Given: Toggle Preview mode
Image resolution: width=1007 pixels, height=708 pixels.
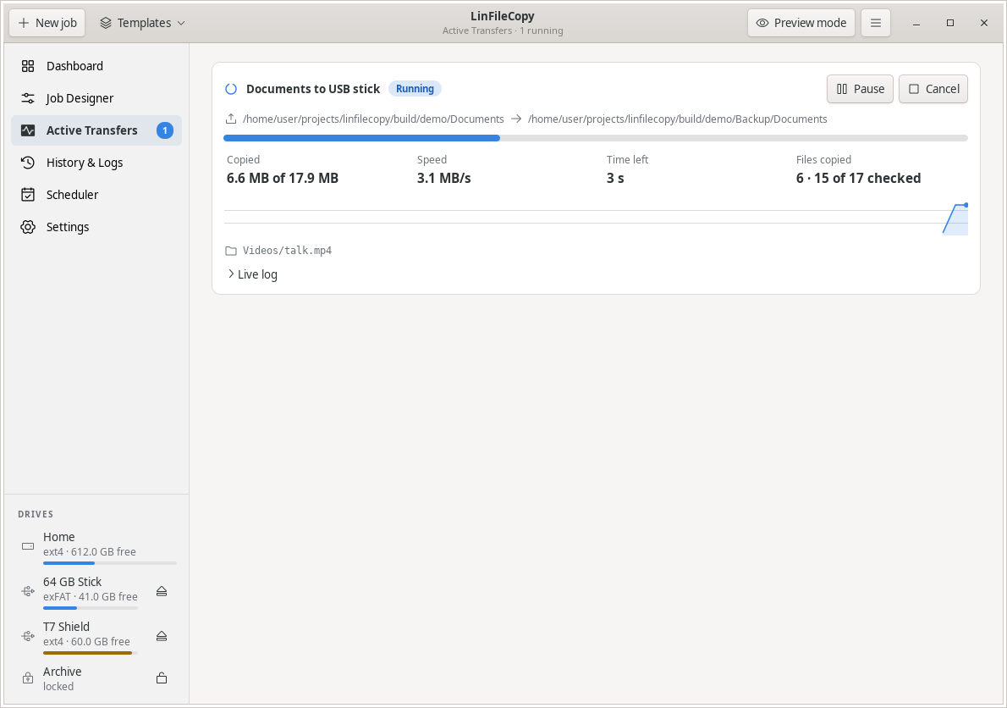Looking at the screenshot, I should pos(801,23).
